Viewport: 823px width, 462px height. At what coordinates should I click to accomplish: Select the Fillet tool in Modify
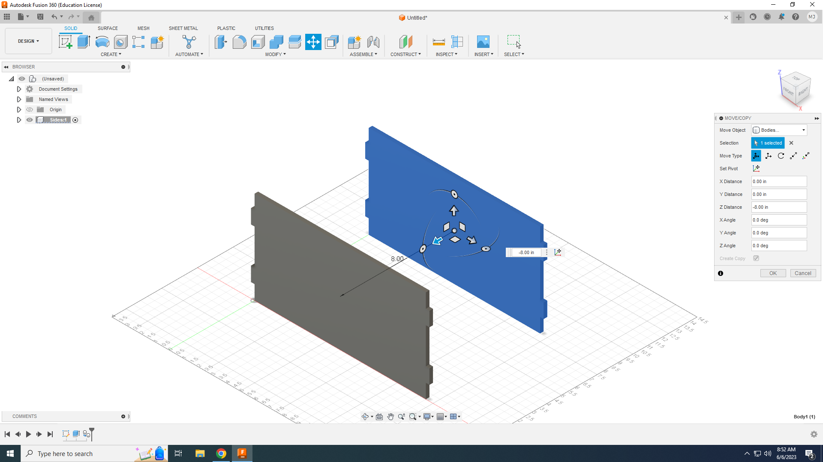coord(239,42)
